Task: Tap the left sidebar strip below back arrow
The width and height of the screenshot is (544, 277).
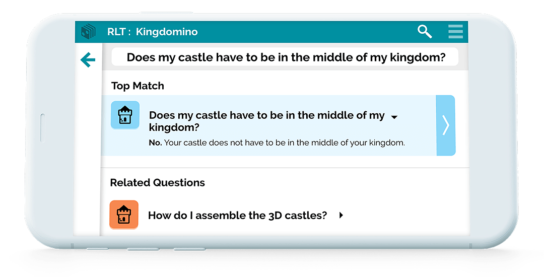Action: (x=88, y=153)
